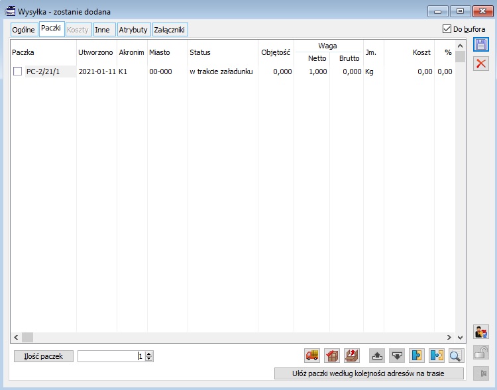Viewport: 497px width, 390px height.
Task: Select the Paczki tab
Action: click(51, 28)
